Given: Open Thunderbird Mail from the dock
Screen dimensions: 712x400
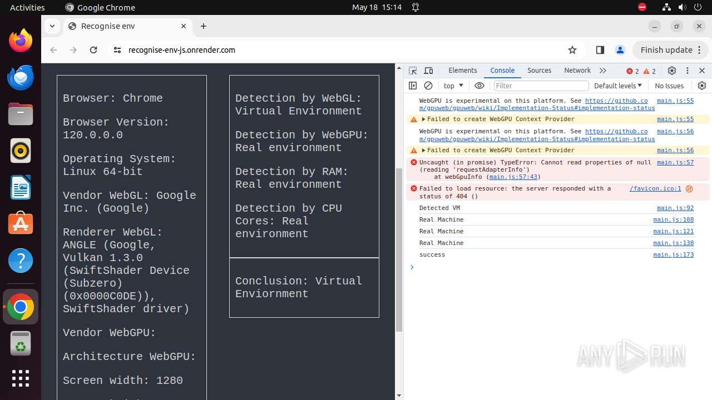Looking at the screenshot, I should pos(21,78).
